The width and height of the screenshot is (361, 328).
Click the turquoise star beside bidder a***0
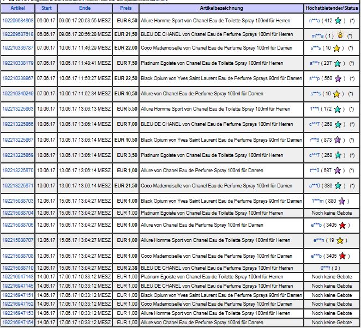pyautogui.click(x=338, y=186)
